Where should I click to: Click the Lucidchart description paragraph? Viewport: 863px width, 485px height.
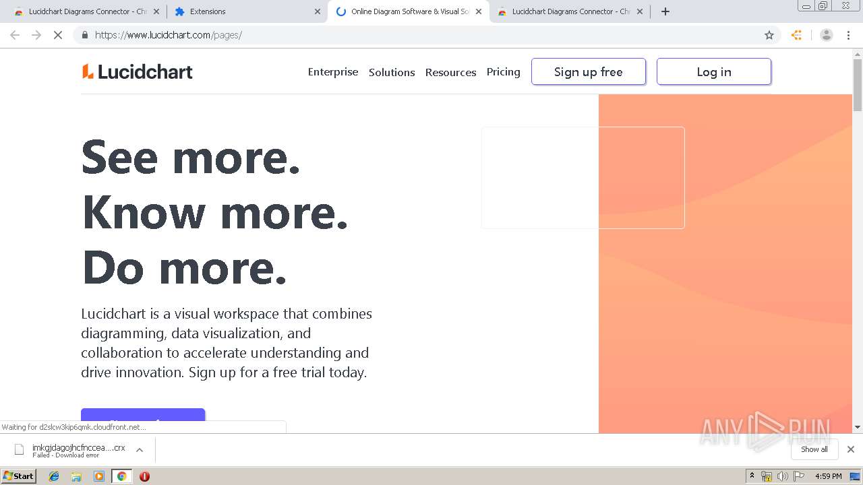tap(227, 343)
